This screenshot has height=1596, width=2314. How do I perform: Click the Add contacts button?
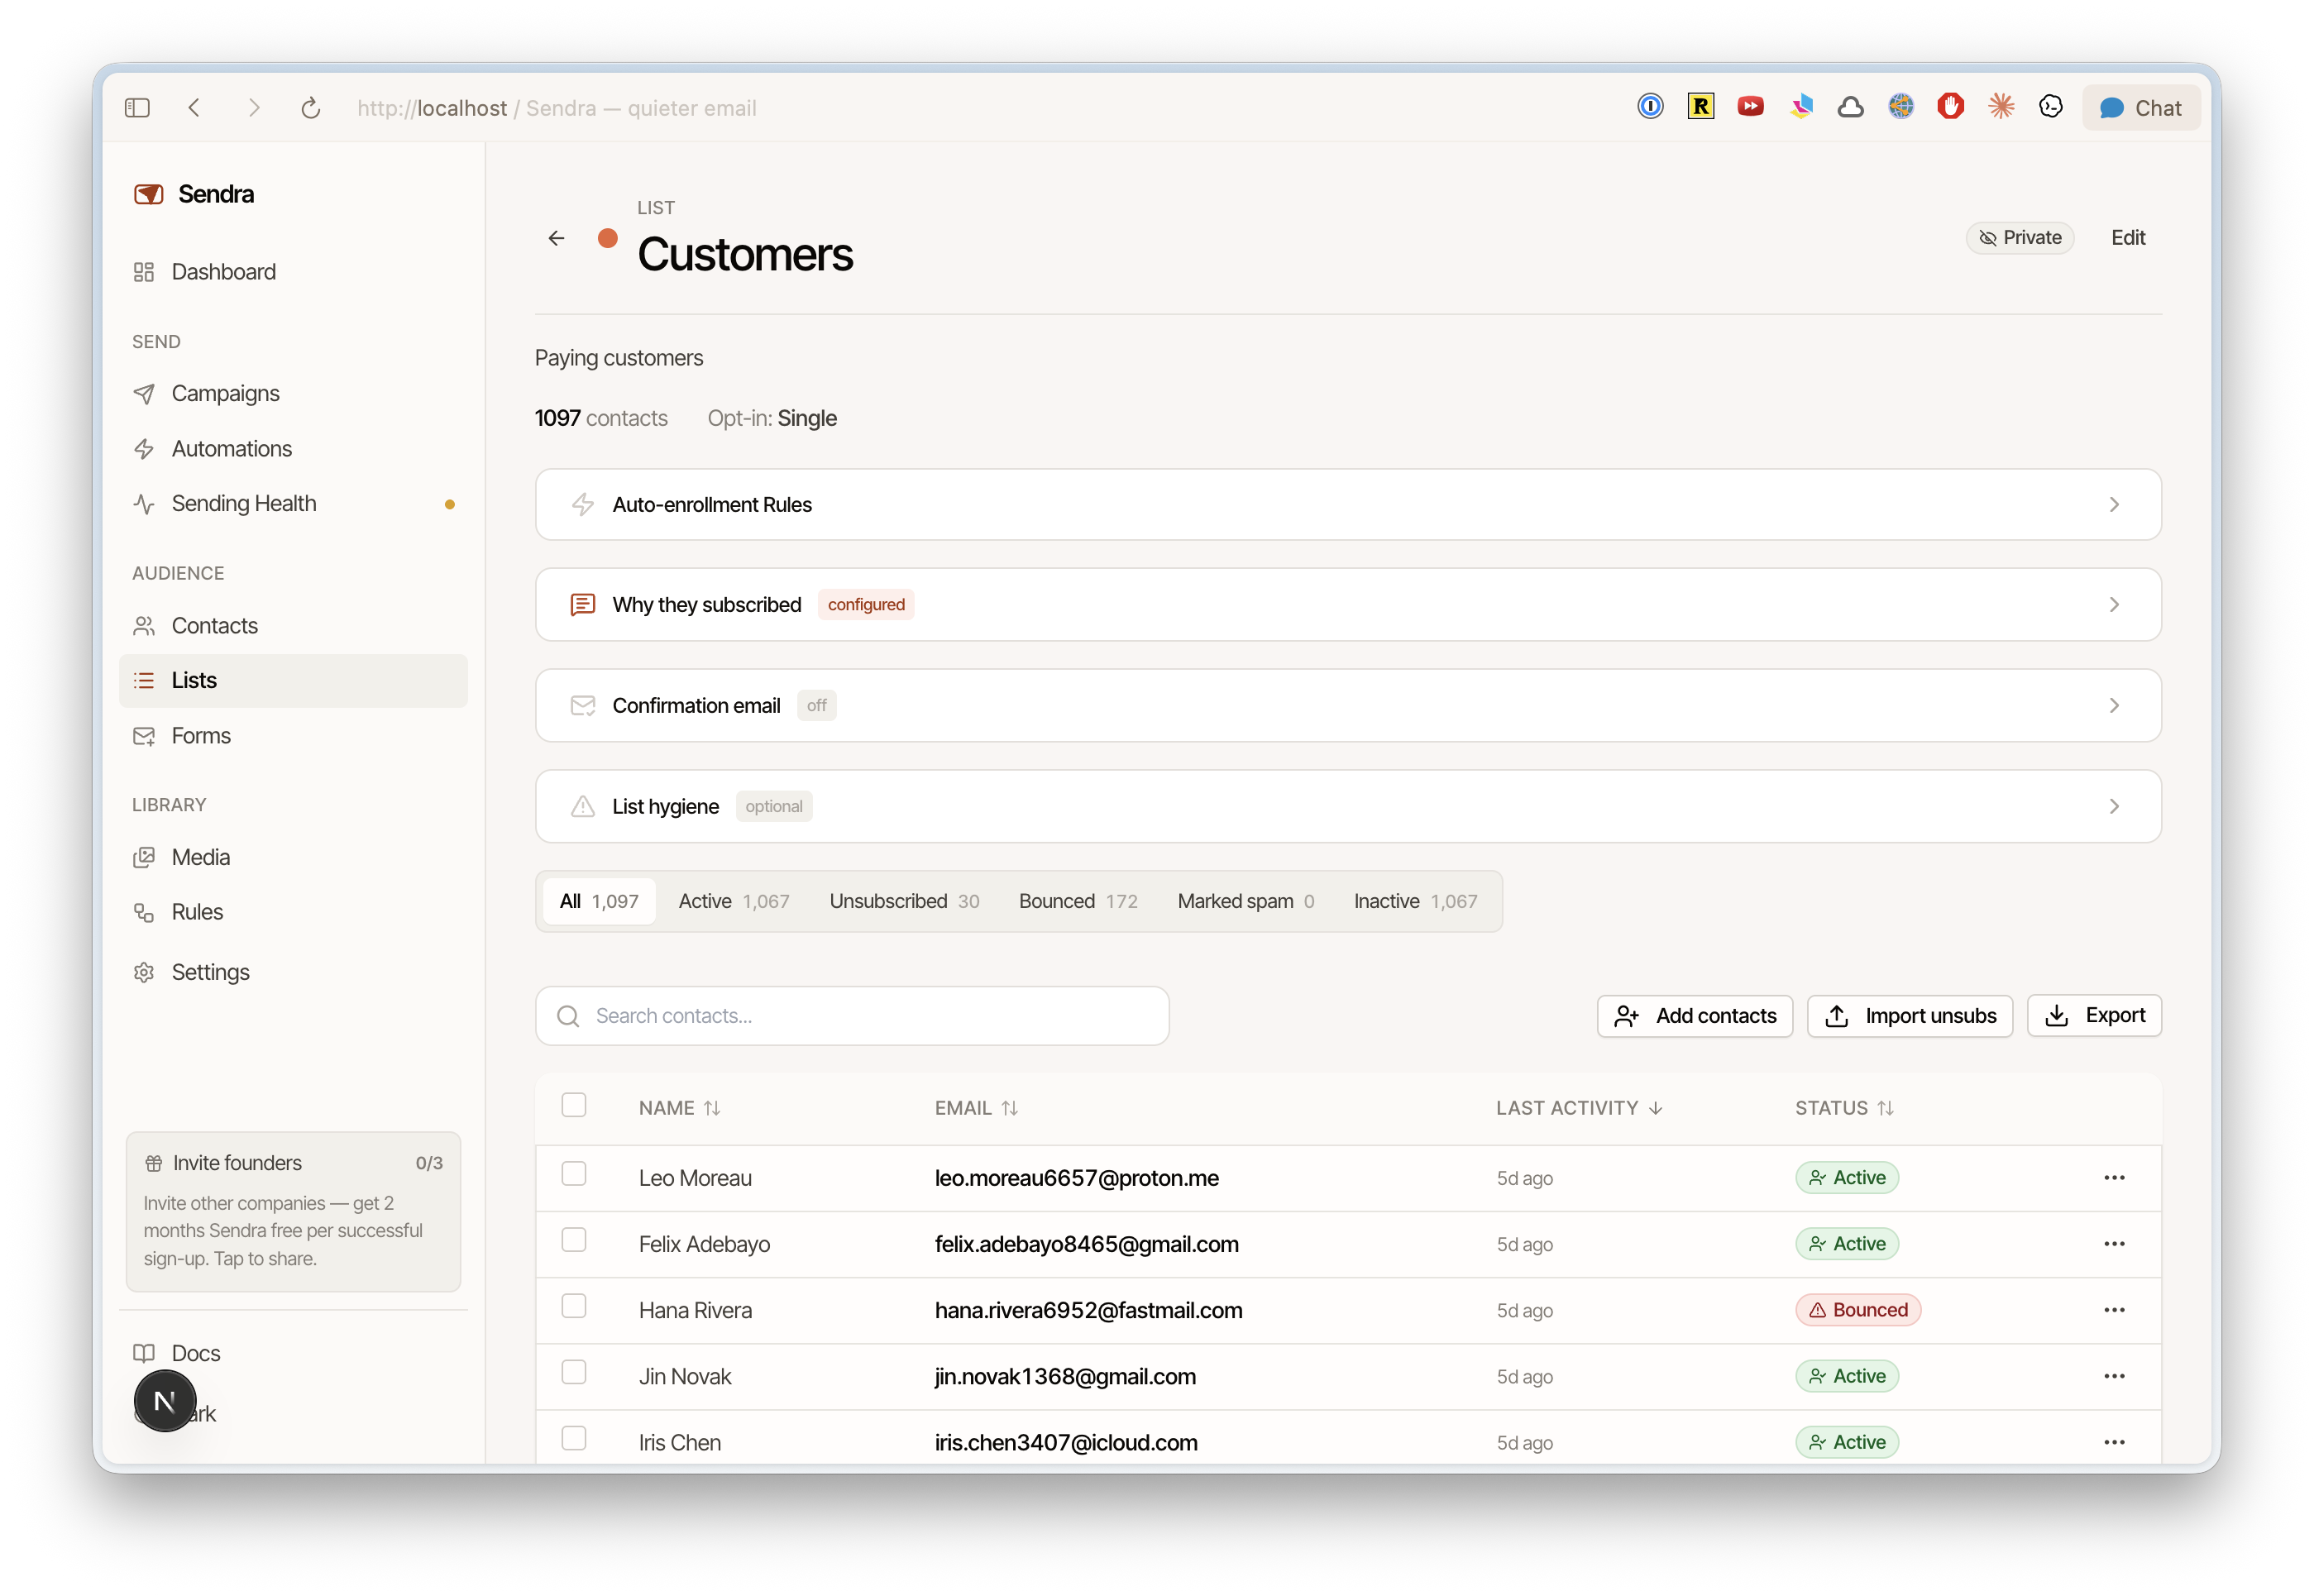coord(1695,1017)
